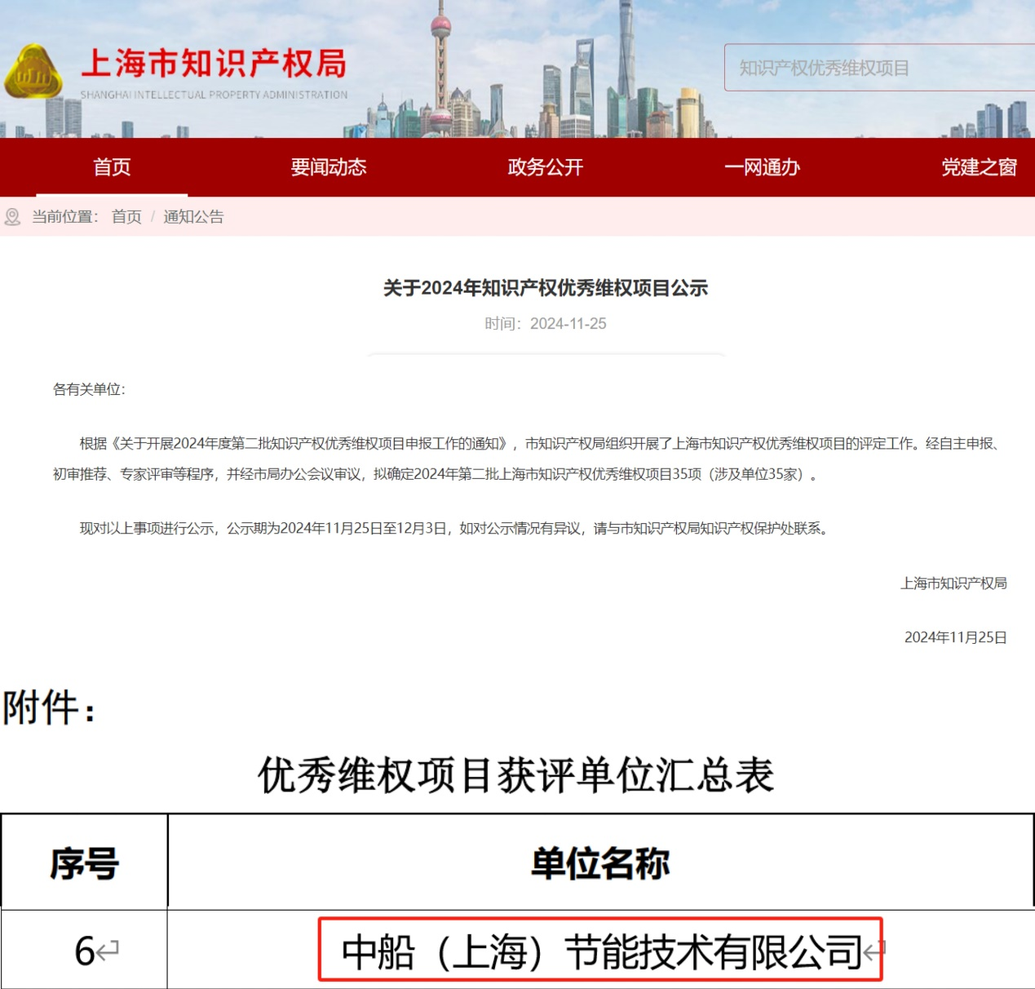Click the paragraph starting with 现对以上事项进行公示
This screenshot has height=989, width=1035.
tap(454, 529)
